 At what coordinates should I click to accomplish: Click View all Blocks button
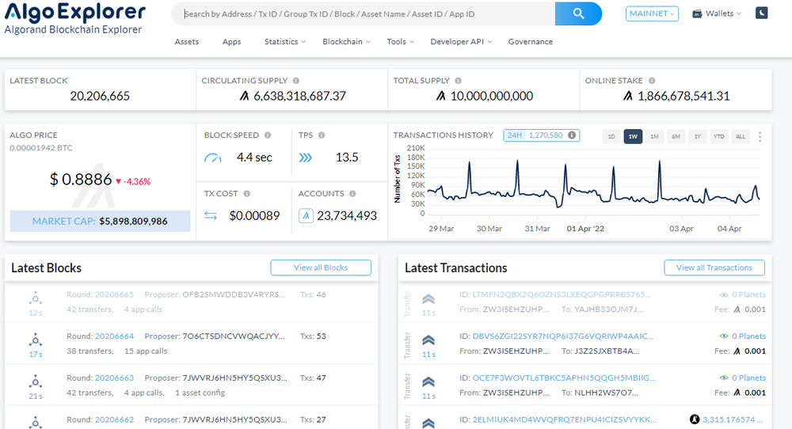click(x=321, y=268)
